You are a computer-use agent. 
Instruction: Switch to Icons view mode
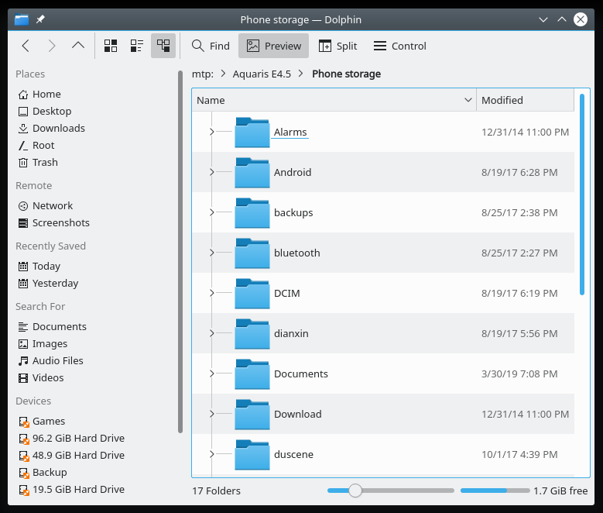coord(111,46)
